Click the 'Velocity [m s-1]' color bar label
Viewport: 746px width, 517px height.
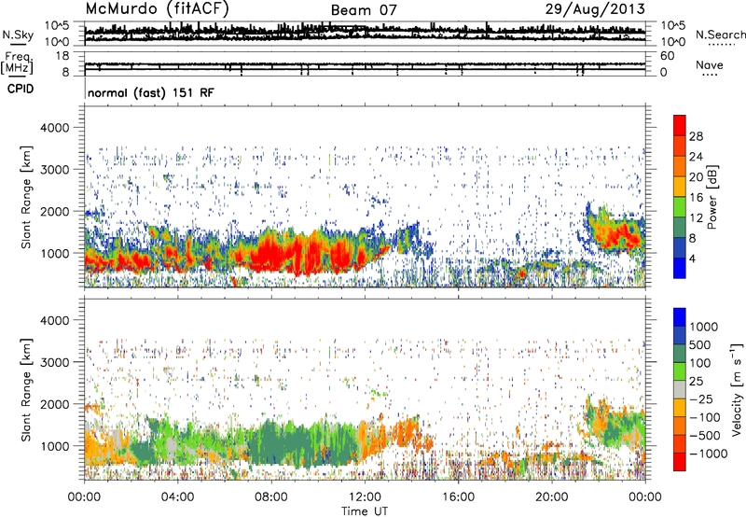[x=737, y=389]
